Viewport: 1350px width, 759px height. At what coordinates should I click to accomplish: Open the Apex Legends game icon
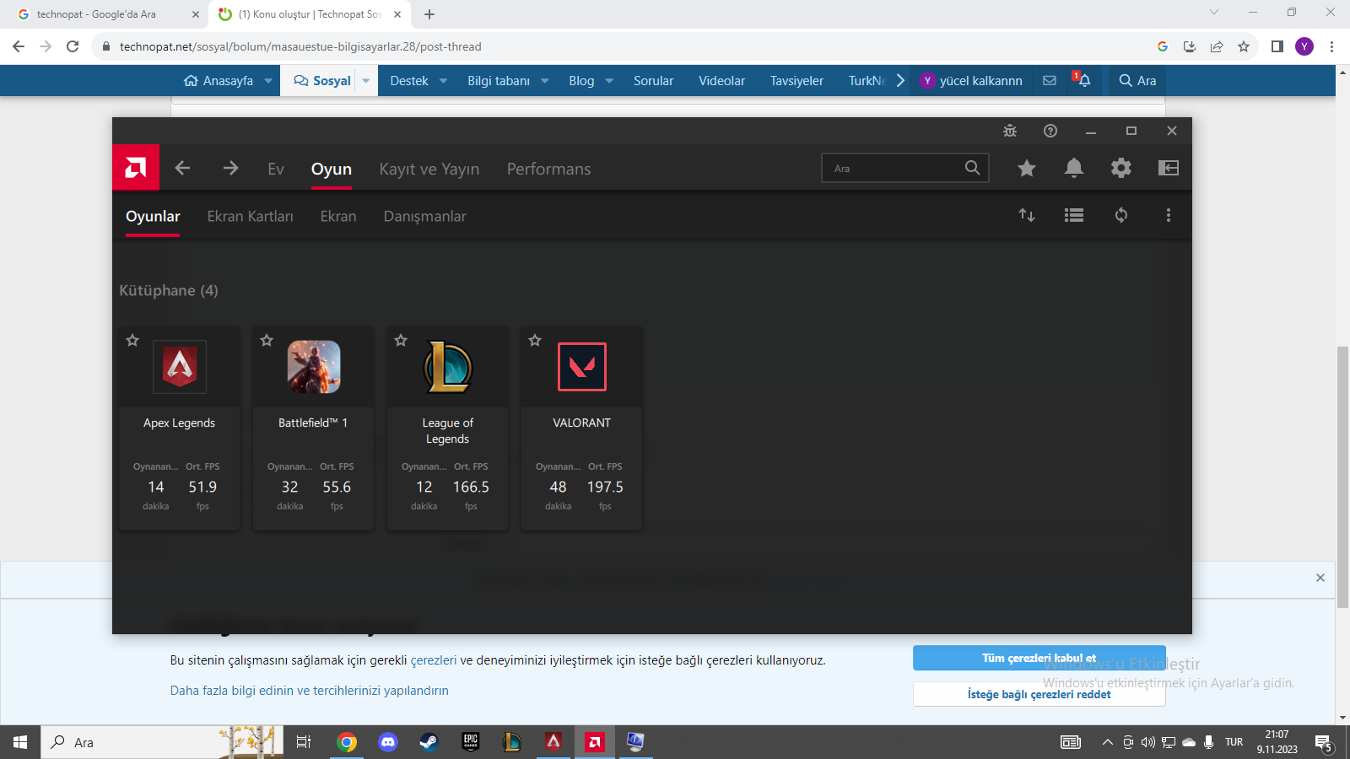[x=180, y=367]
